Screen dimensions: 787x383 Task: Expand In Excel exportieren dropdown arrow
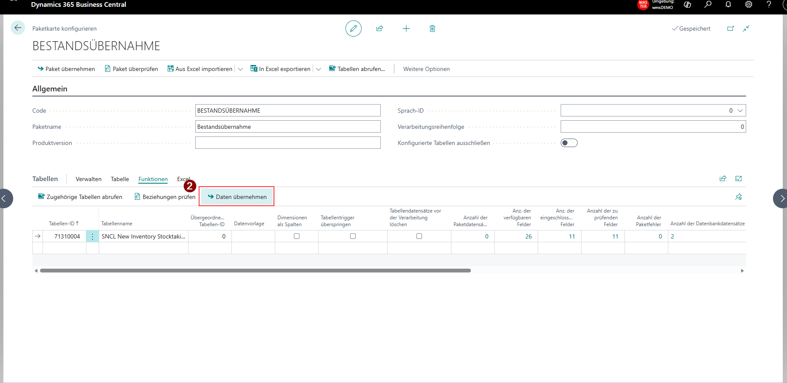pyautogui.click(x=318, y=69)
